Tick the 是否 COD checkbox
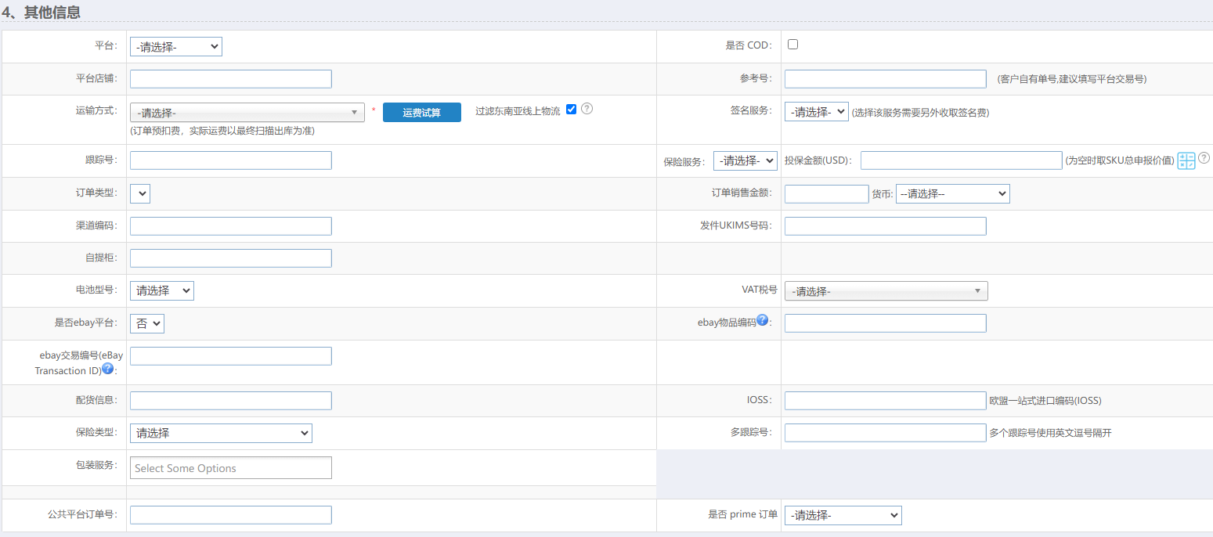The width and height of the screenshot is (1213, 537). point(792,45)
